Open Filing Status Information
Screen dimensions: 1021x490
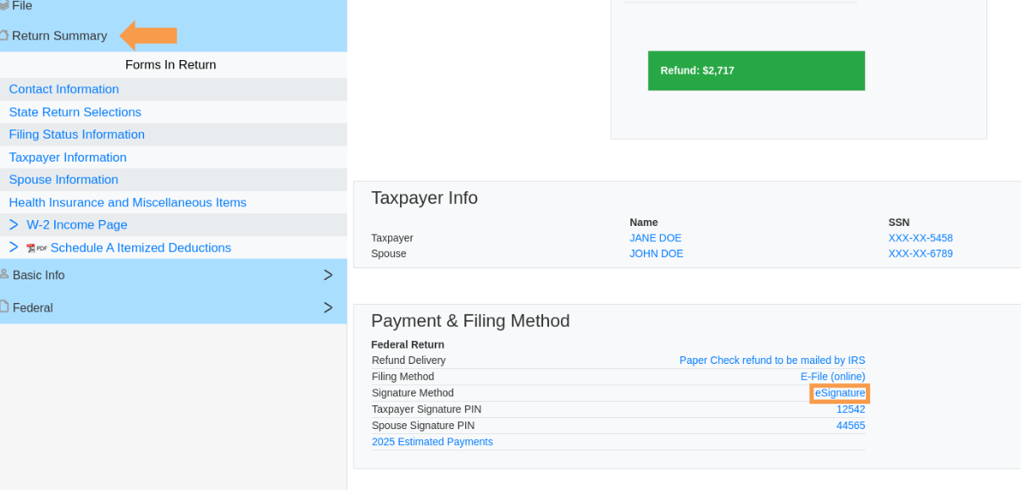pos(76,134)
